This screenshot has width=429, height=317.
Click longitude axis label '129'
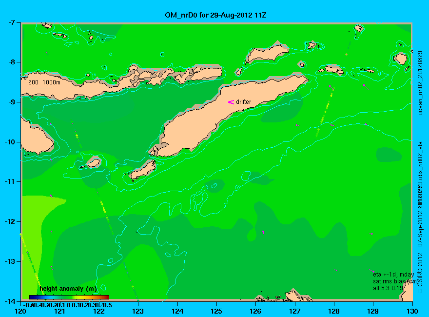pyautogui.click(x=373, y=311)
